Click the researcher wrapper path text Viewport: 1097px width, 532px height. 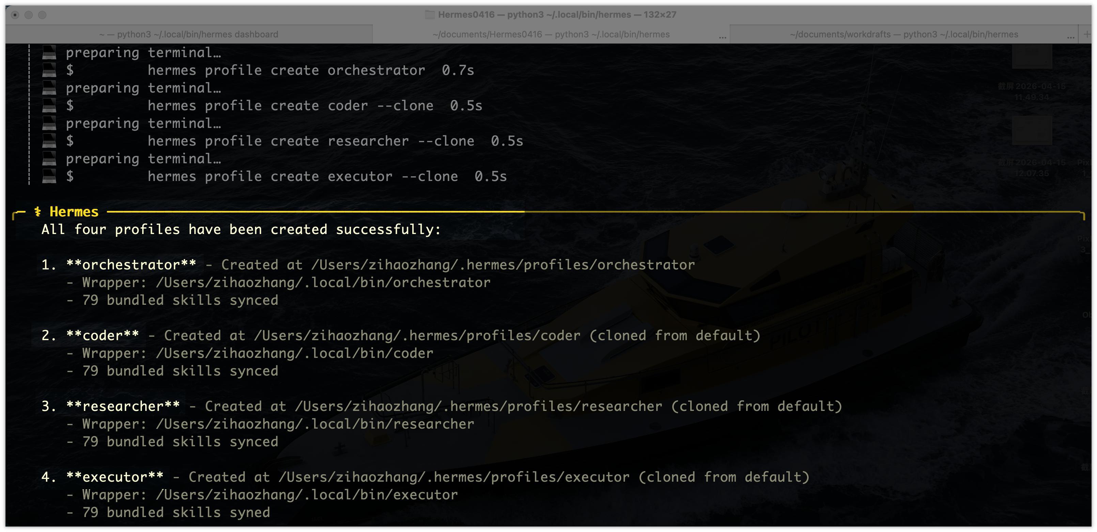315,424
